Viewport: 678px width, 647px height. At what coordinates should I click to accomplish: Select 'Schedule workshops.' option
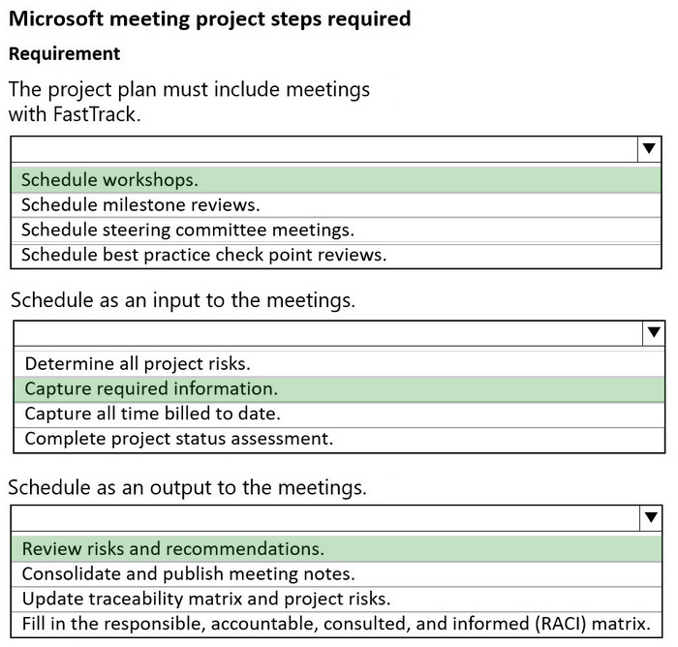(336, 180)
